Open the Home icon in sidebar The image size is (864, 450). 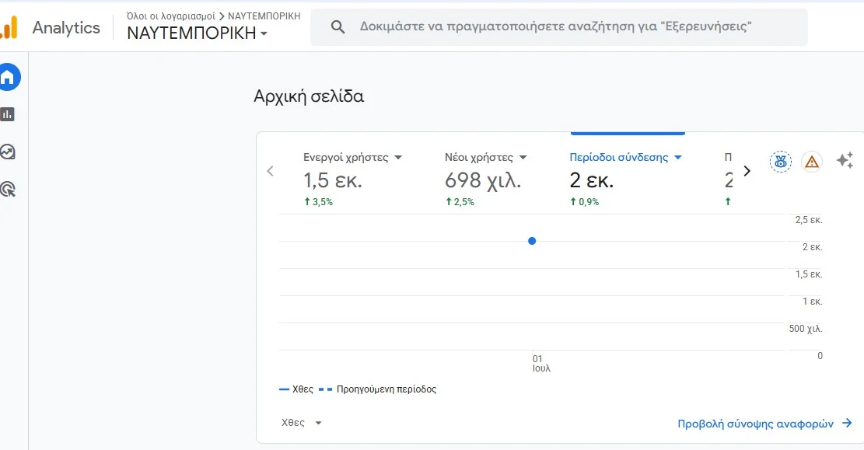pyautogui.click(x=9, y=77)
